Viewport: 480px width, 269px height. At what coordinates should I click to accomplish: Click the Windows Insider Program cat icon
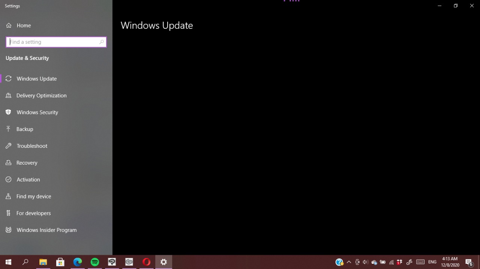9,230
